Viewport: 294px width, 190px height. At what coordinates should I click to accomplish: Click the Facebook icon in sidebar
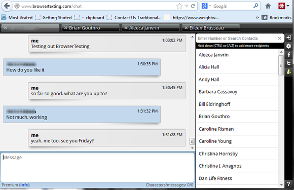click(289, 55)
